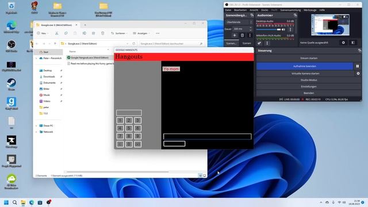
Task: Click the Copy icon in Explorer toolbar
Action: pyautogui.click(x=66, y=33)
